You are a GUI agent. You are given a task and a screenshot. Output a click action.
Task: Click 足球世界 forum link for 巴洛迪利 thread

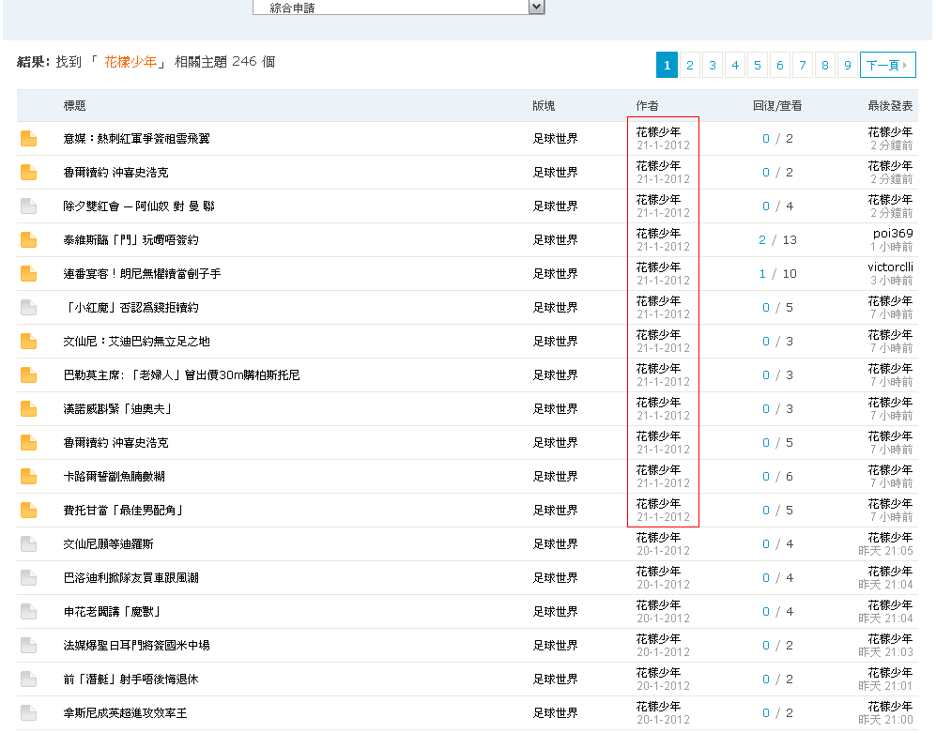(555, 578)
